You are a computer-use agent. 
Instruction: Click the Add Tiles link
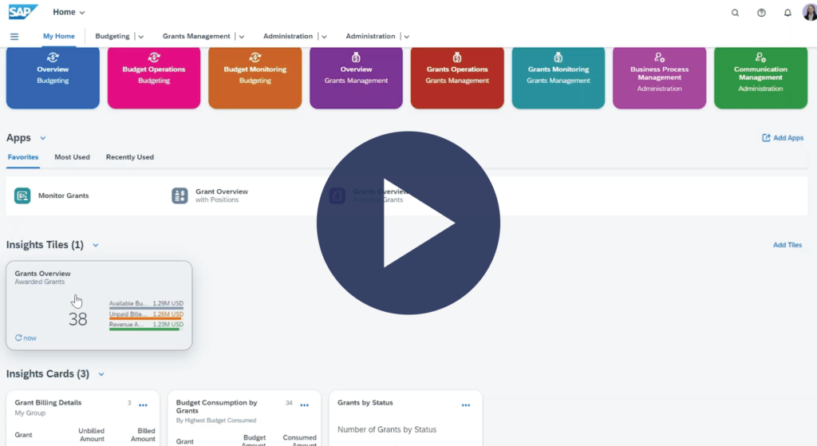click(x=787, y=245)
